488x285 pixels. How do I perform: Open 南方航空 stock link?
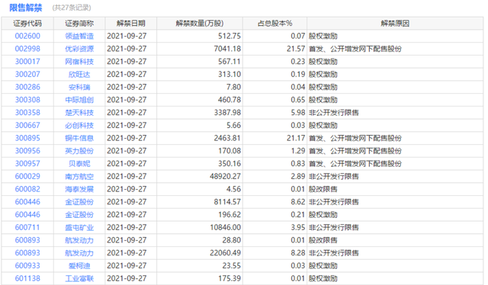(x=79, y=177)
